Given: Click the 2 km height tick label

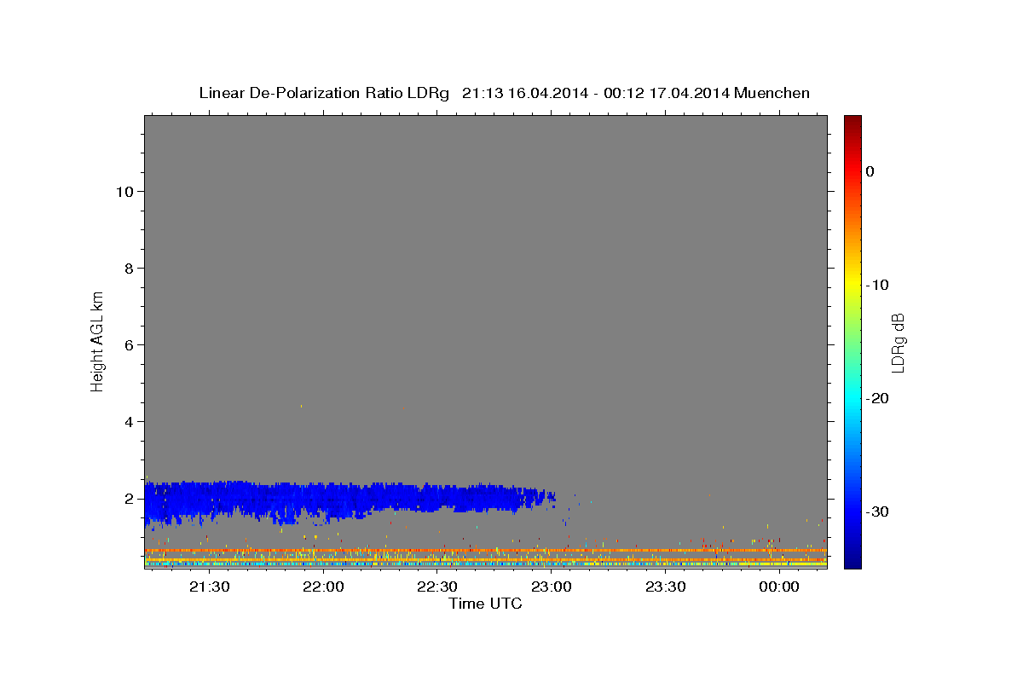Looking at the screenshot, I should tap(127, 499).
